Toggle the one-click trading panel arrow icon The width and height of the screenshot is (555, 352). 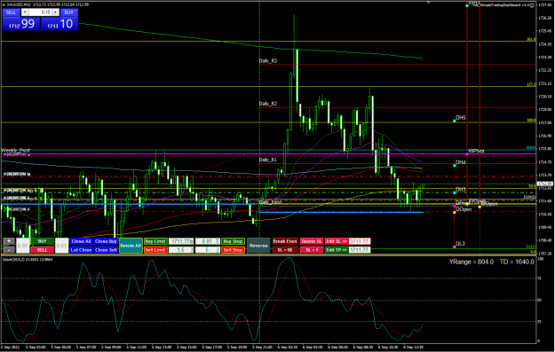tap(4, 4)
